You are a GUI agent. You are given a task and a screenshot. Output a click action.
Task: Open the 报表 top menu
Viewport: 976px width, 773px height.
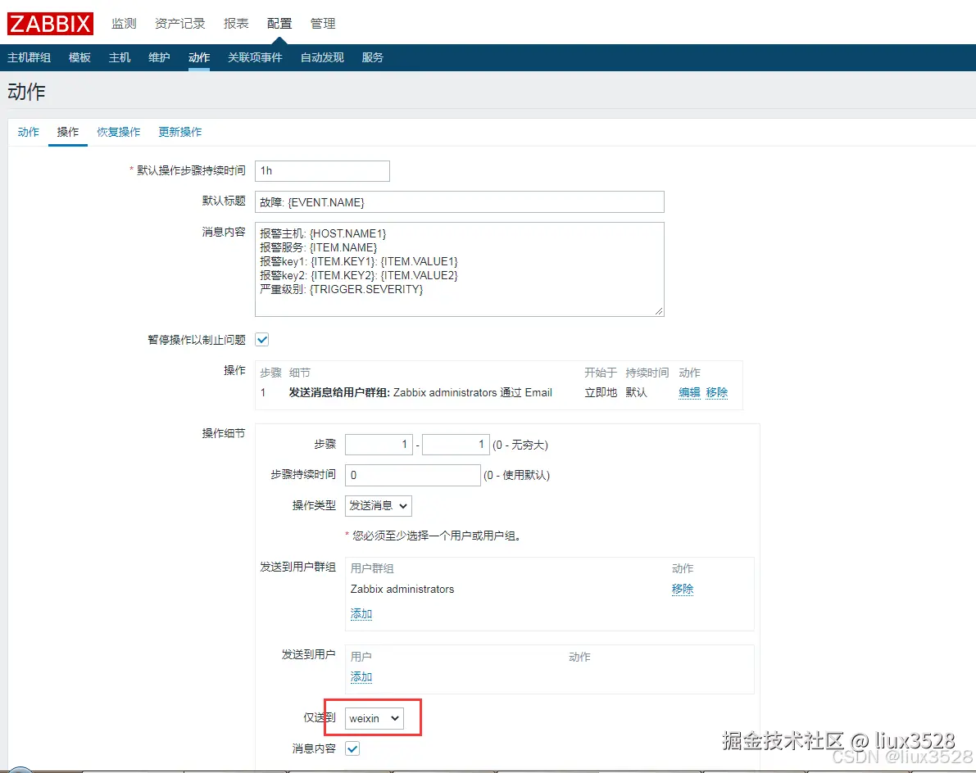(x=236, y=24)
